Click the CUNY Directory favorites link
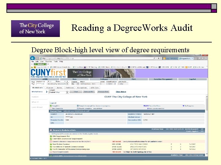This screenshot has height=165, width=221. [90, 67]
